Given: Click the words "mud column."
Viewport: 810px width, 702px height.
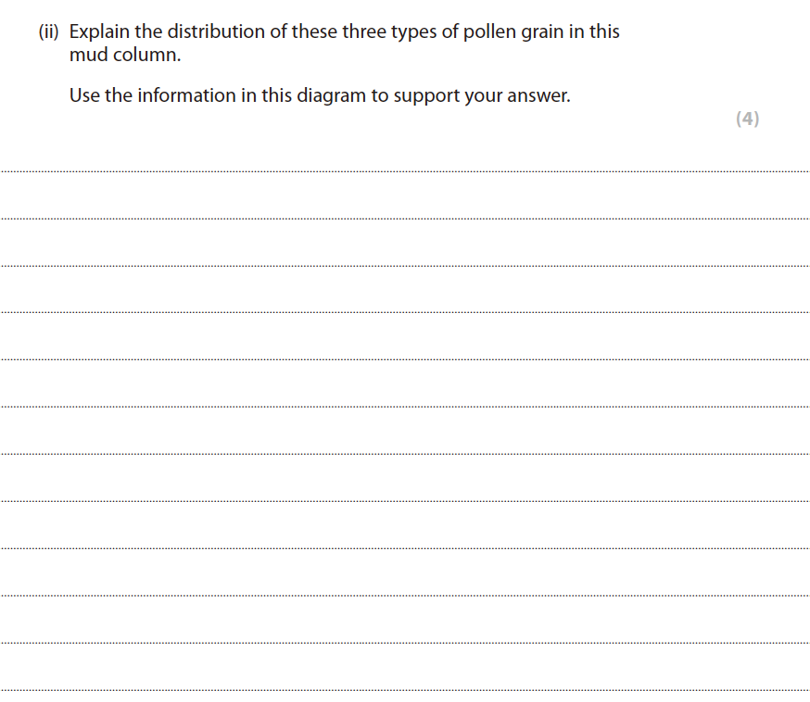Looking at the screenshot, I should [x=124, y=55].
